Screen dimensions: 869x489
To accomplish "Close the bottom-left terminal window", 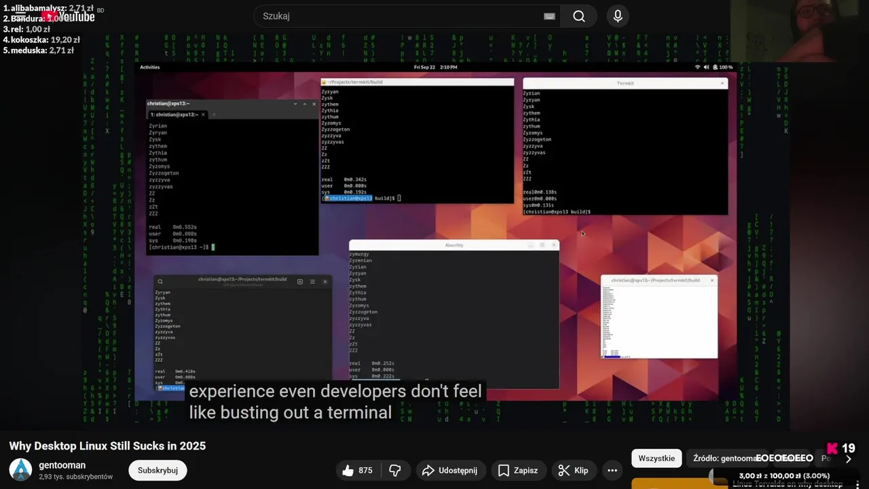I will point(325,281).
